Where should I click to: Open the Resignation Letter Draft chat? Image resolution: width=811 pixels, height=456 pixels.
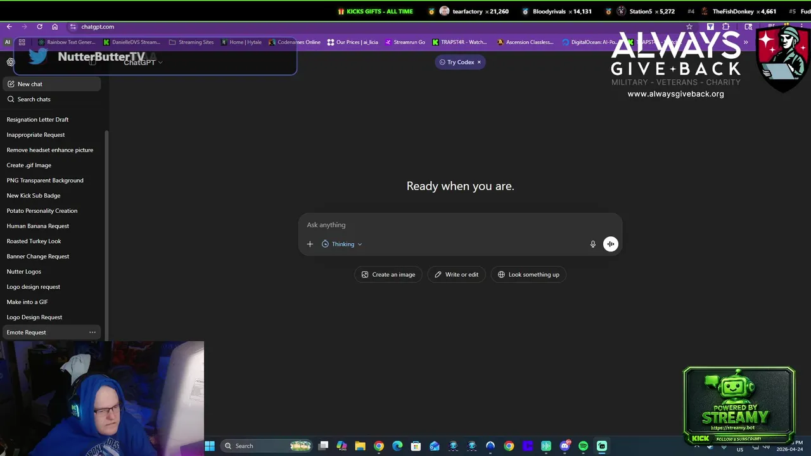click(x=51, y=120)
